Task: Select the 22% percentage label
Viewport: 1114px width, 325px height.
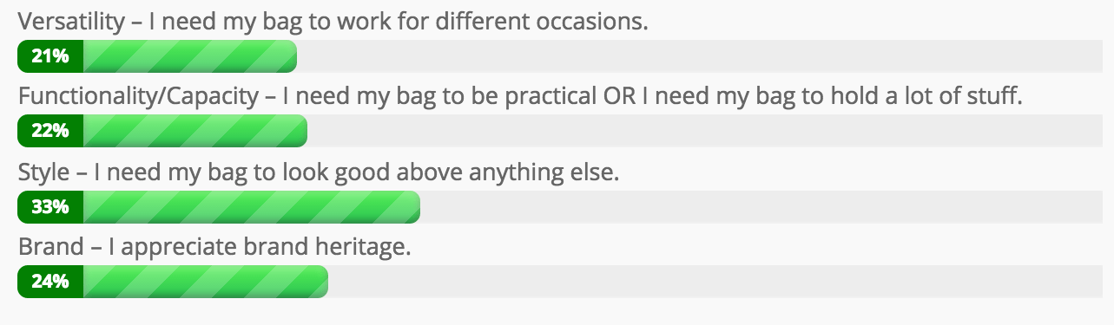Action: click(x=50, y=132)
